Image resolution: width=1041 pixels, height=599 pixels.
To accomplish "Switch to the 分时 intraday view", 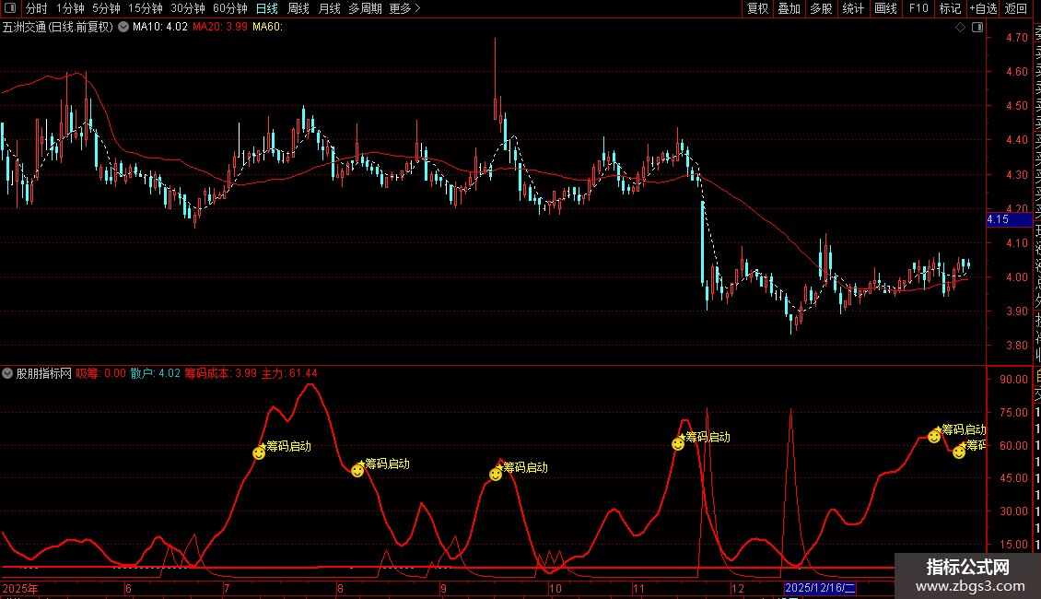I will pyautogui.click(x=37, y=8).
